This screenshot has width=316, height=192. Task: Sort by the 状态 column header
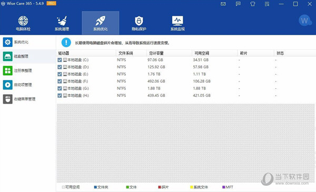pos(295,53)
